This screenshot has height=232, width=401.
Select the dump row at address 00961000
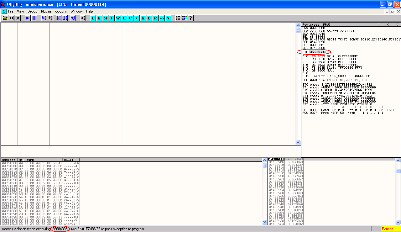click(40, 163)
